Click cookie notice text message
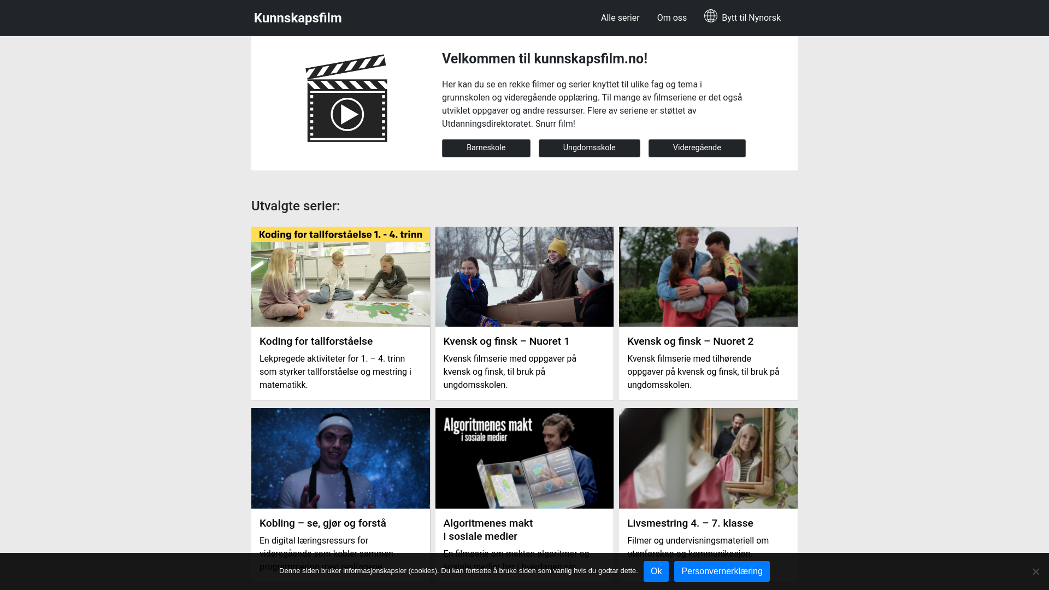1049x590 pixels. pos(458,571)
